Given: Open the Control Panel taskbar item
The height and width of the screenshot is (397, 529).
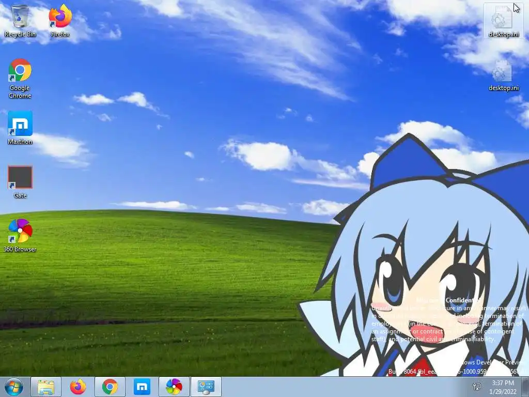Looking at the screenshot, I should (x=206, y=387).
